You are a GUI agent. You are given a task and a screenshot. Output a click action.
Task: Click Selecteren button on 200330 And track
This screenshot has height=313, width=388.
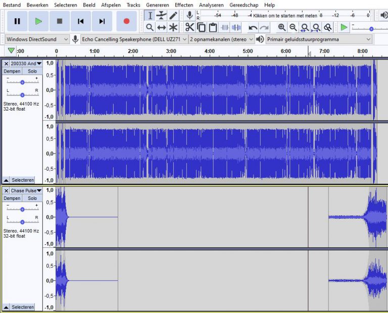tap(23, 180)
